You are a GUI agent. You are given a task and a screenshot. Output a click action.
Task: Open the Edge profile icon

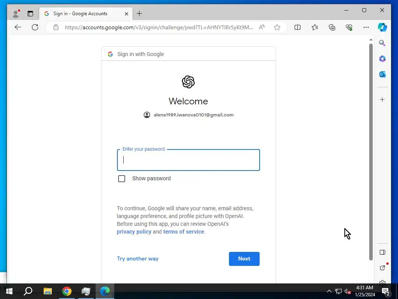point(16,14)
